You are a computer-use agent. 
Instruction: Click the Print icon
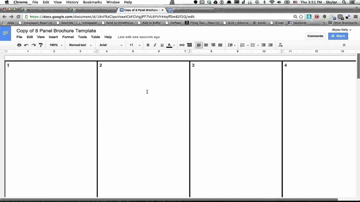tap(19, 45)
